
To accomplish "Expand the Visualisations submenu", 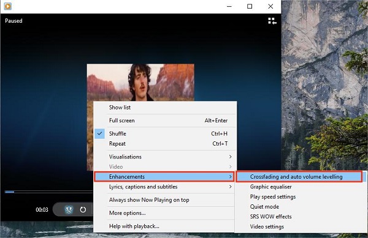I will (x=164, y=157).
